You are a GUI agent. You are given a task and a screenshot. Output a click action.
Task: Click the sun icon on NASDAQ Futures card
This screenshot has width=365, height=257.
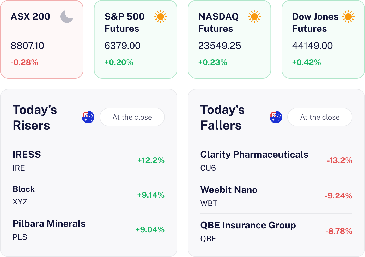tap(254, 17)
